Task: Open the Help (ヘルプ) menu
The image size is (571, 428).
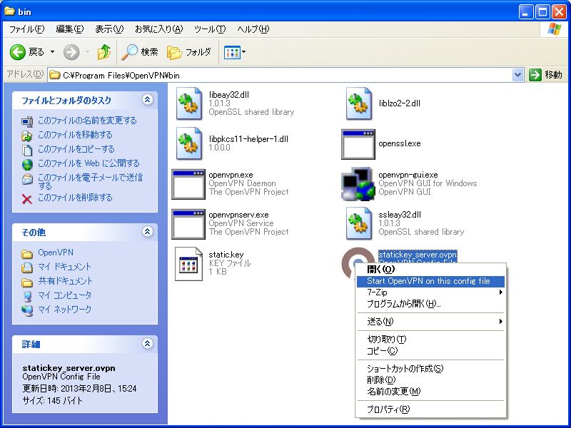Action: pos(253,29)
